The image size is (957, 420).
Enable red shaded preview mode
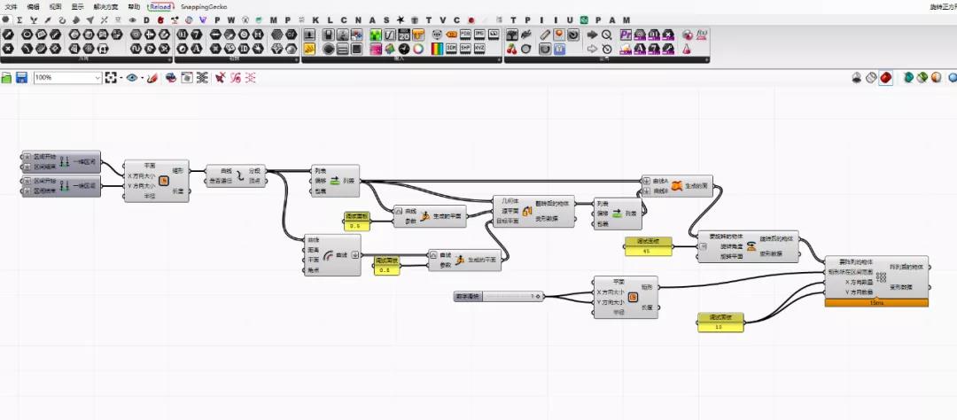tap(885, 77)
